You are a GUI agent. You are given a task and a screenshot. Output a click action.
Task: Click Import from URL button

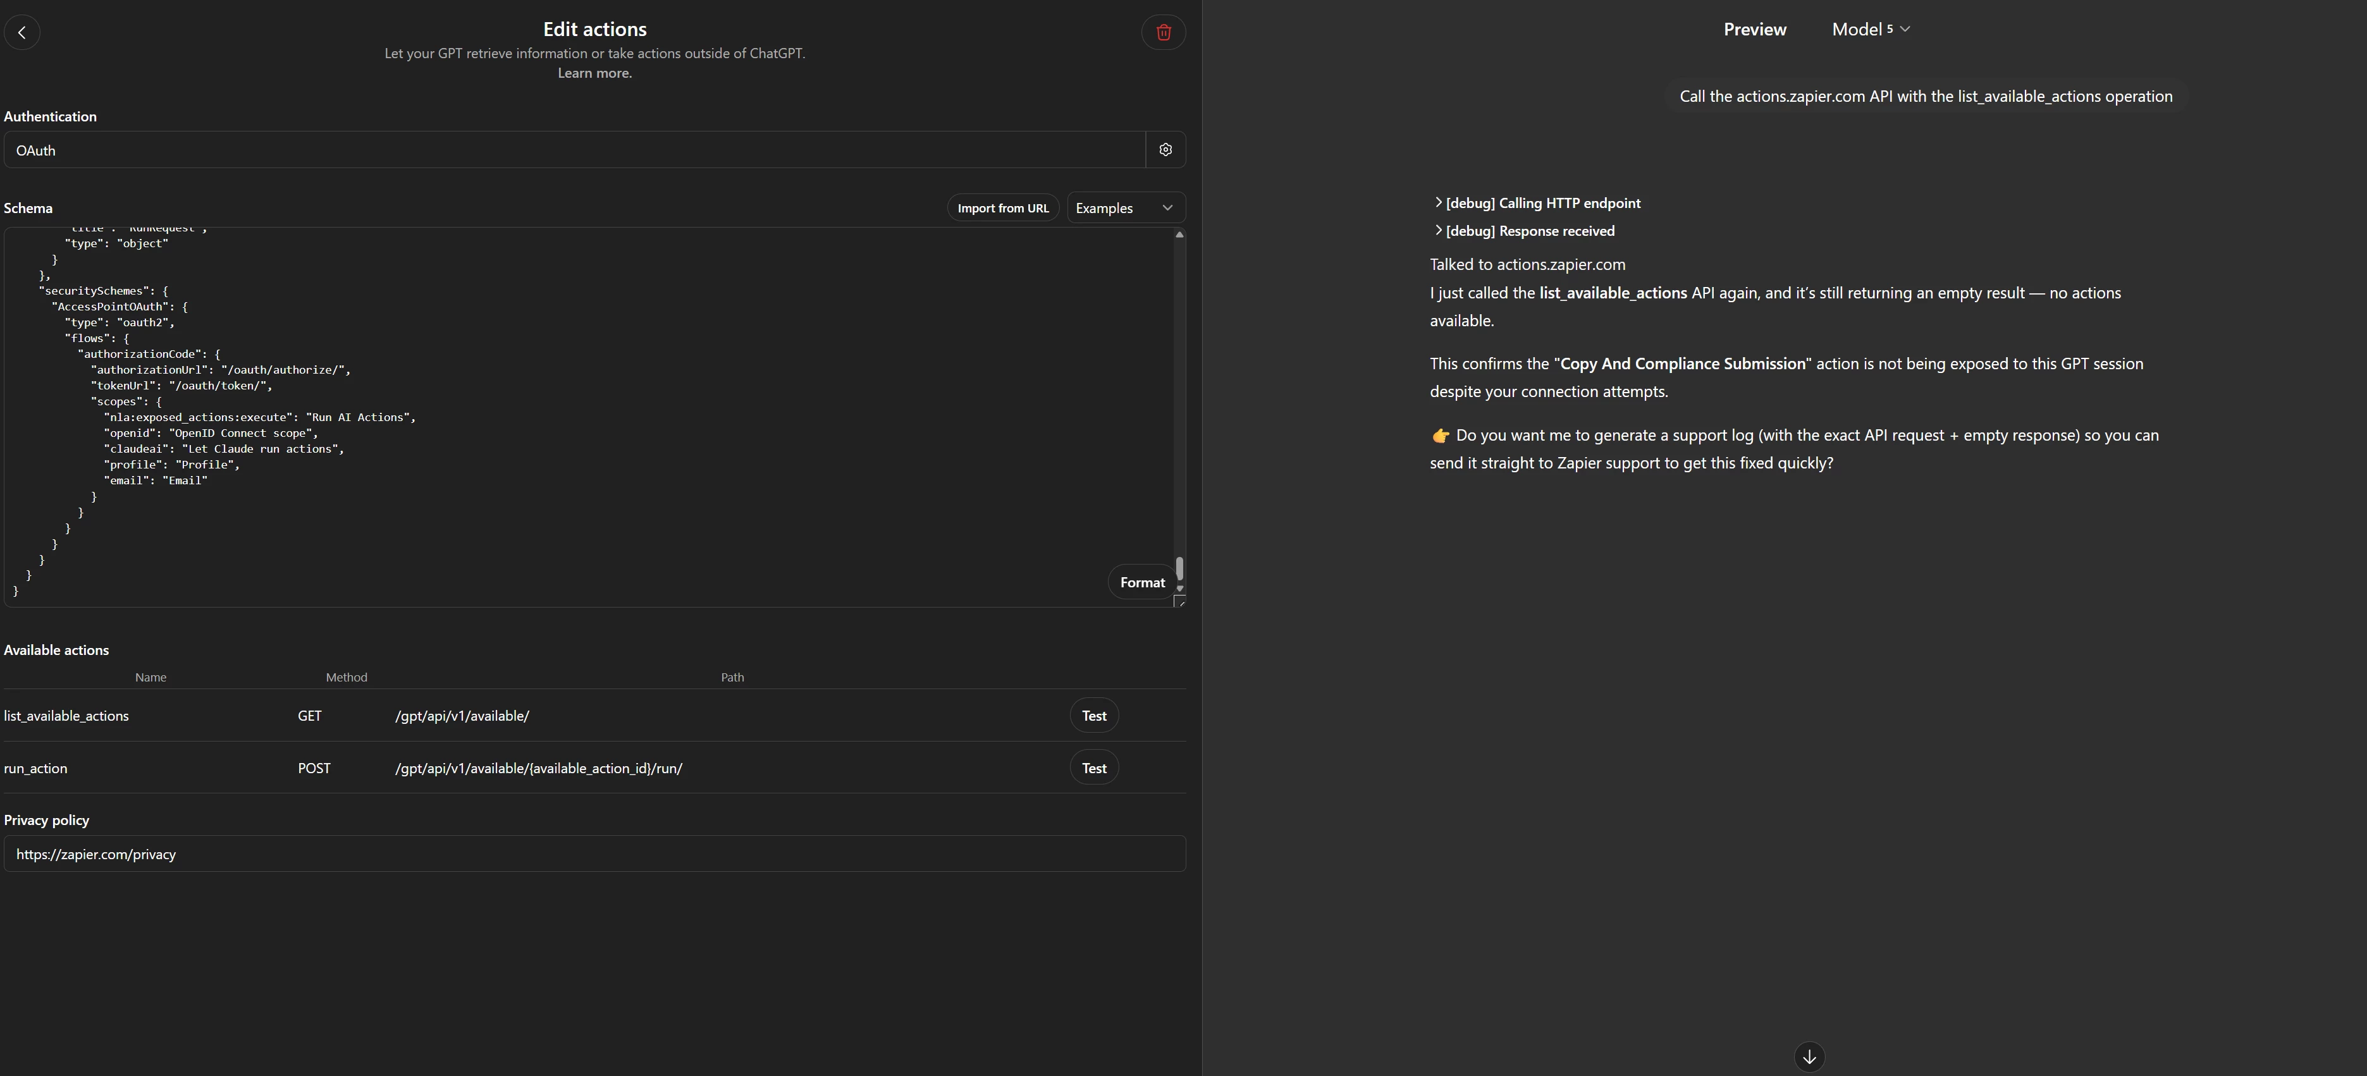[1002, 207]
